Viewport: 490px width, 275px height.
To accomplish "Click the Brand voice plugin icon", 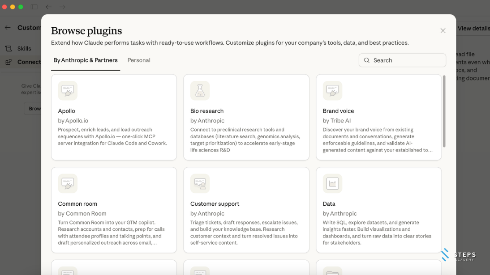I will 332,91.
